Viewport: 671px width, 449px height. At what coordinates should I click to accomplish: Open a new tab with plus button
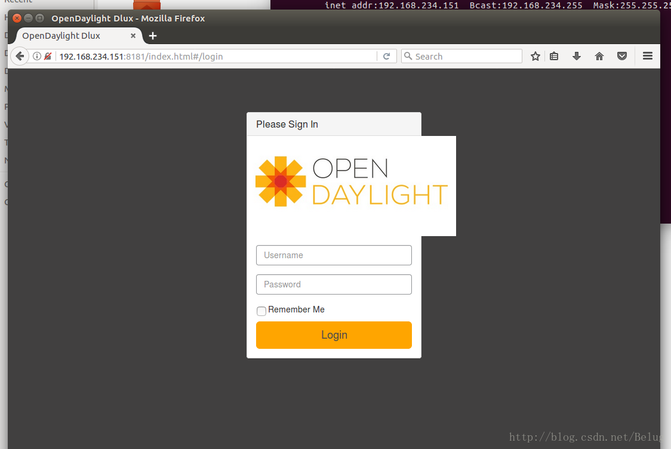click(x=153, y=36)
